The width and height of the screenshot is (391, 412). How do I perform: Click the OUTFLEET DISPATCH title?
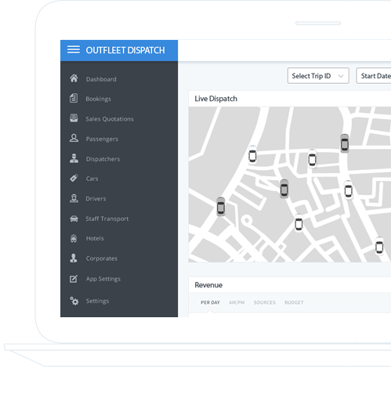coord(125,50)
